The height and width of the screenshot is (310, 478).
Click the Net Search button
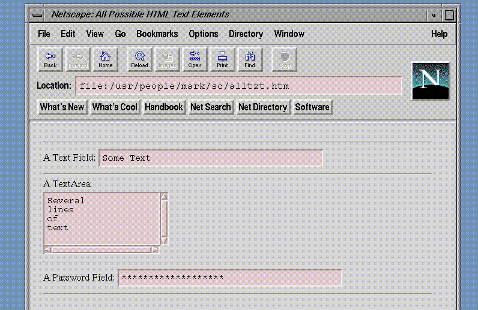(x=210, y=107)
